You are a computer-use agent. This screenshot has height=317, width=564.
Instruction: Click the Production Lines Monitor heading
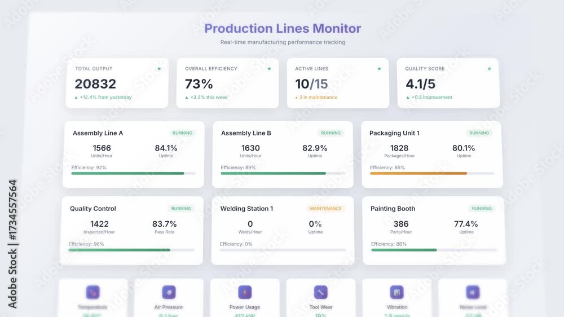click(283, 28)
